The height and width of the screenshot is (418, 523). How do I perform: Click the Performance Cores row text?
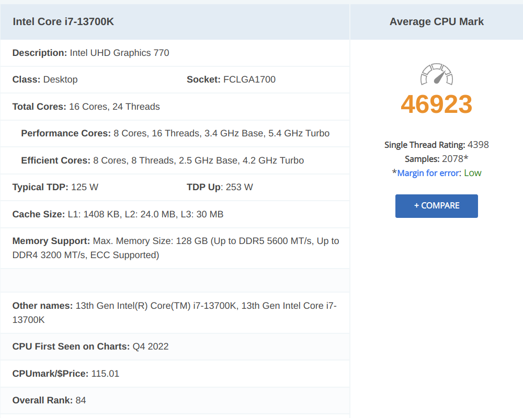(175, 133)
